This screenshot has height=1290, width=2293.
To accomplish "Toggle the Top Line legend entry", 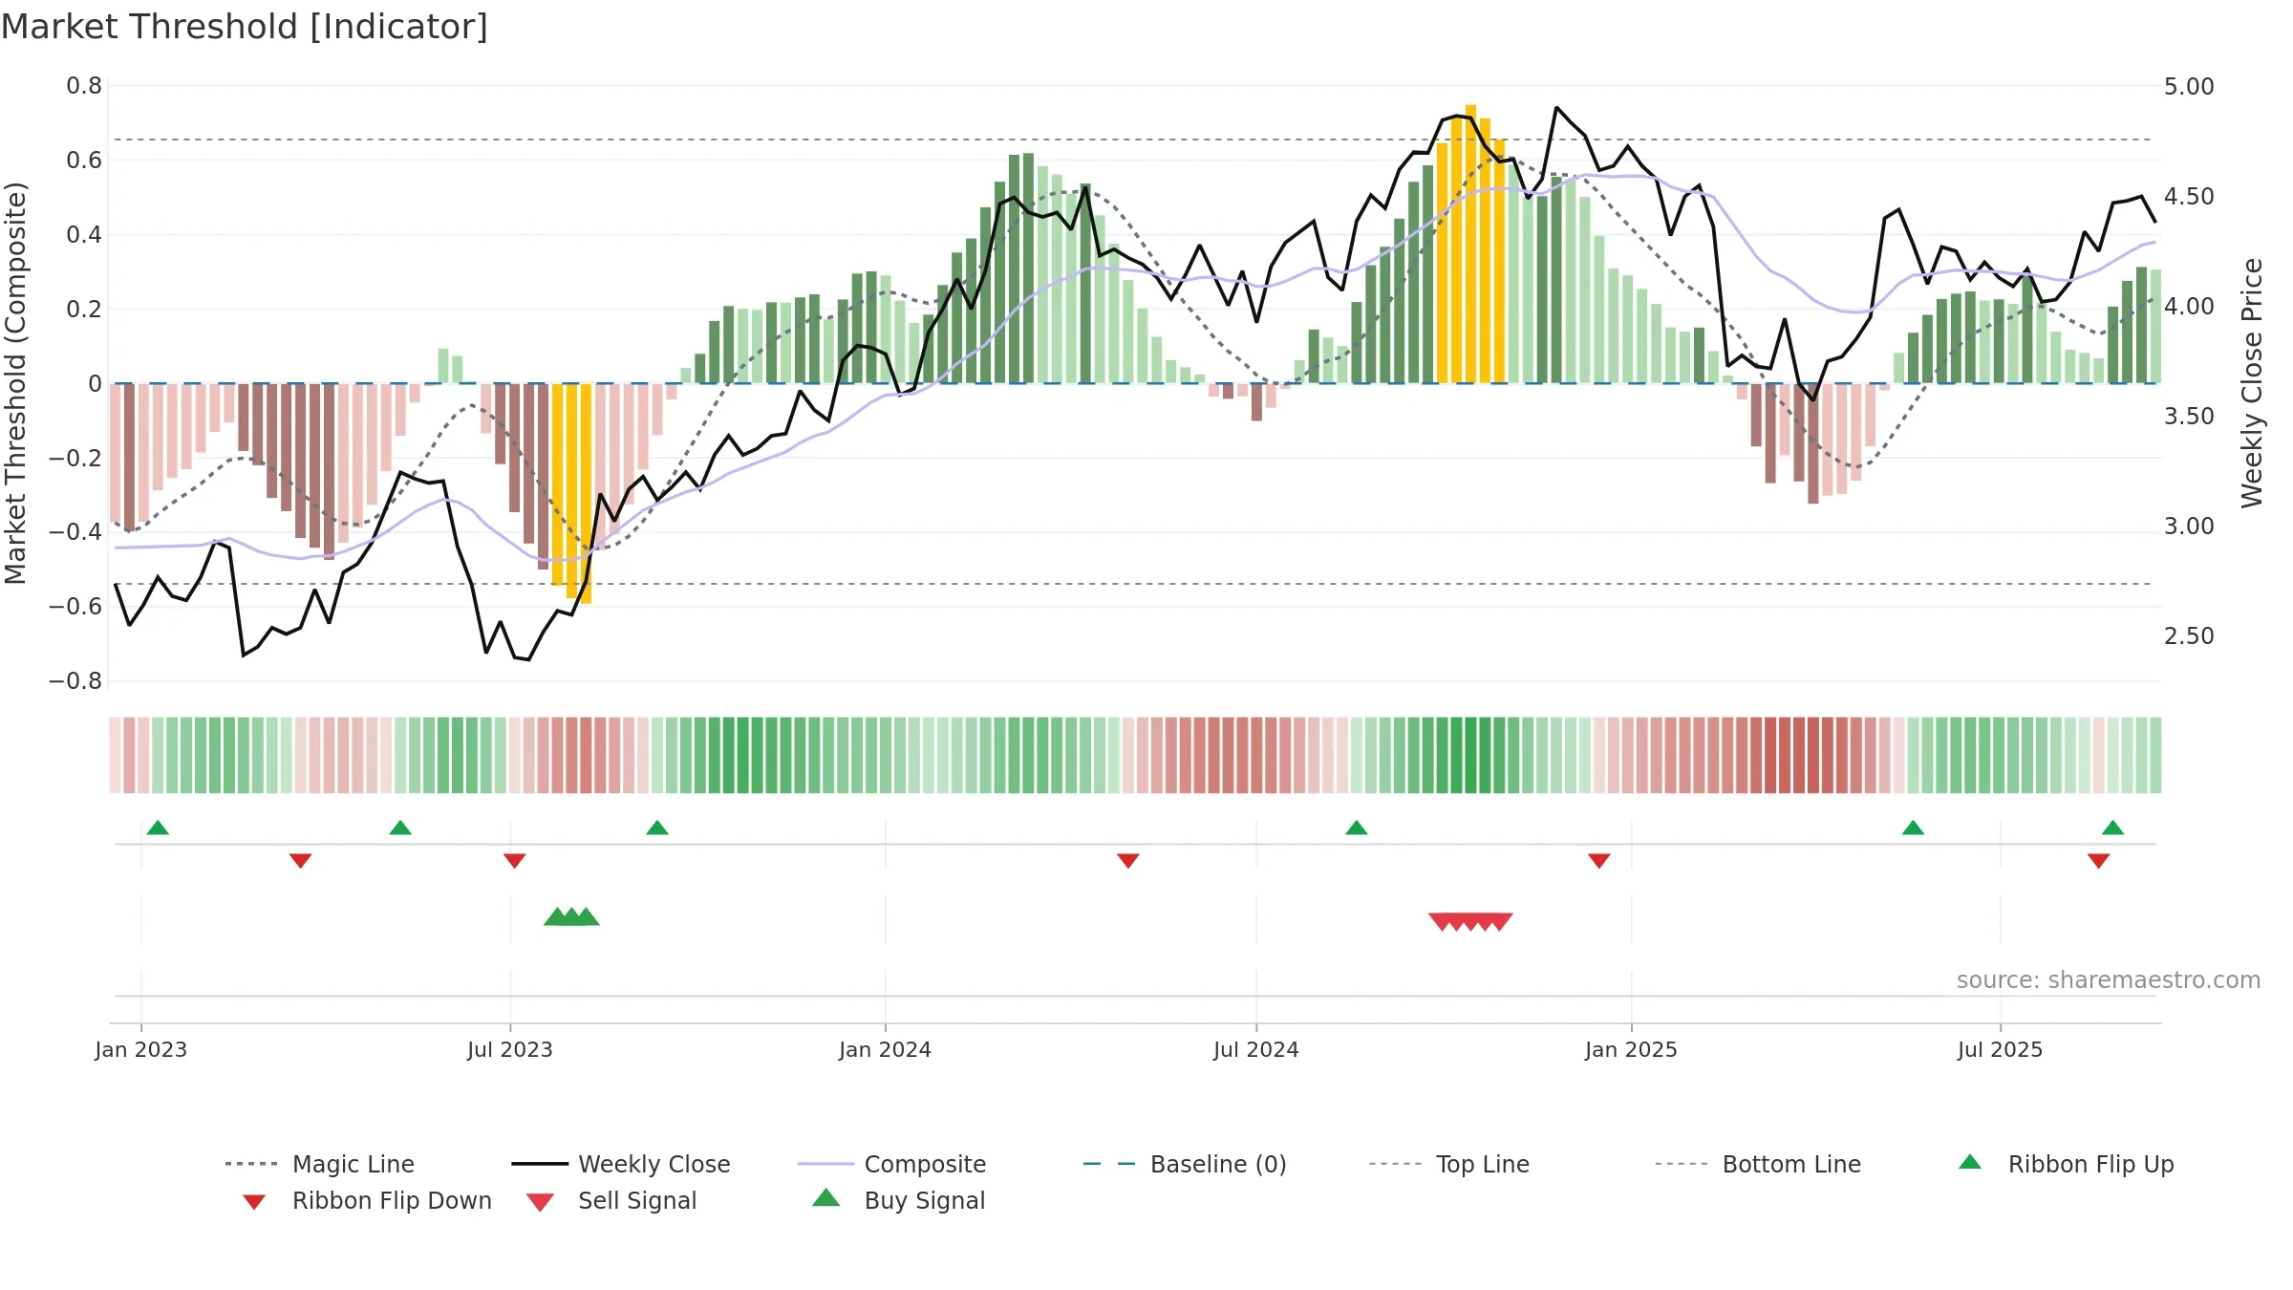I will (1448, 1164).
